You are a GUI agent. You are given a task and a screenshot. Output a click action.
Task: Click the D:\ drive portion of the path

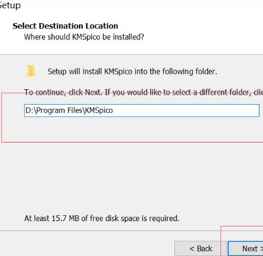pyautogui.click(x=31, y=111)
